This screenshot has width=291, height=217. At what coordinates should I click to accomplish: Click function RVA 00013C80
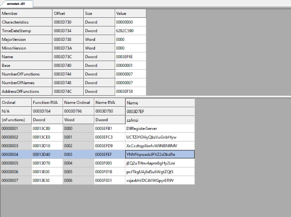pos(47,128)
